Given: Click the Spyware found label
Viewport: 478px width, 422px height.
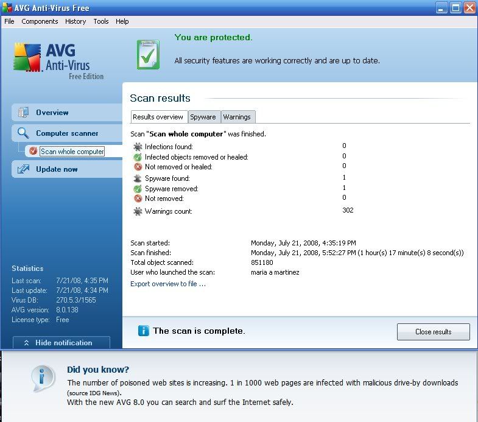Looking at the screenshot, I should pyautogui.click(x=167, y=178).
